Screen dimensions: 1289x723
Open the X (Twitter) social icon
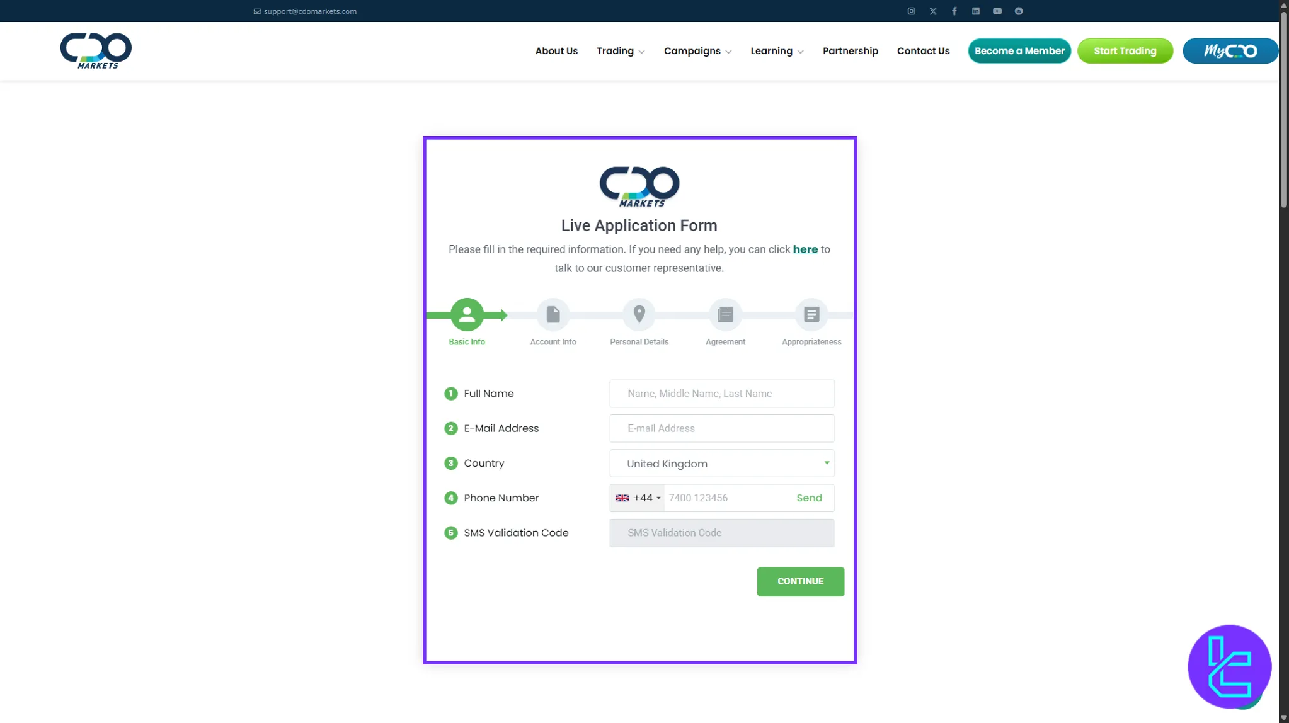pyautogui.click(x=933, y=11)
